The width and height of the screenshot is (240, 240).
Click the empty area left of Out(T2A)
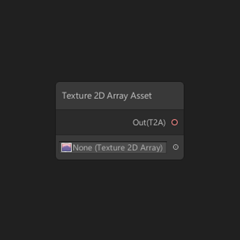coord(93,123)
